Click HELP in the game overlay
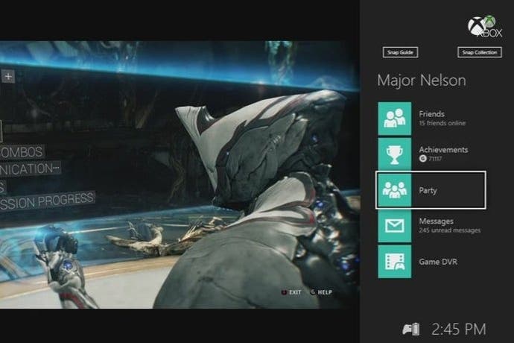514x343 pixels. click(321, 292)
